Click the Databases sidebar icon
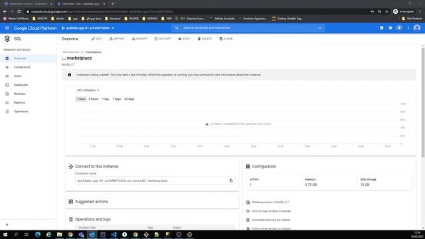The height and width of the screenshot is (239, 425). point(7,85)
